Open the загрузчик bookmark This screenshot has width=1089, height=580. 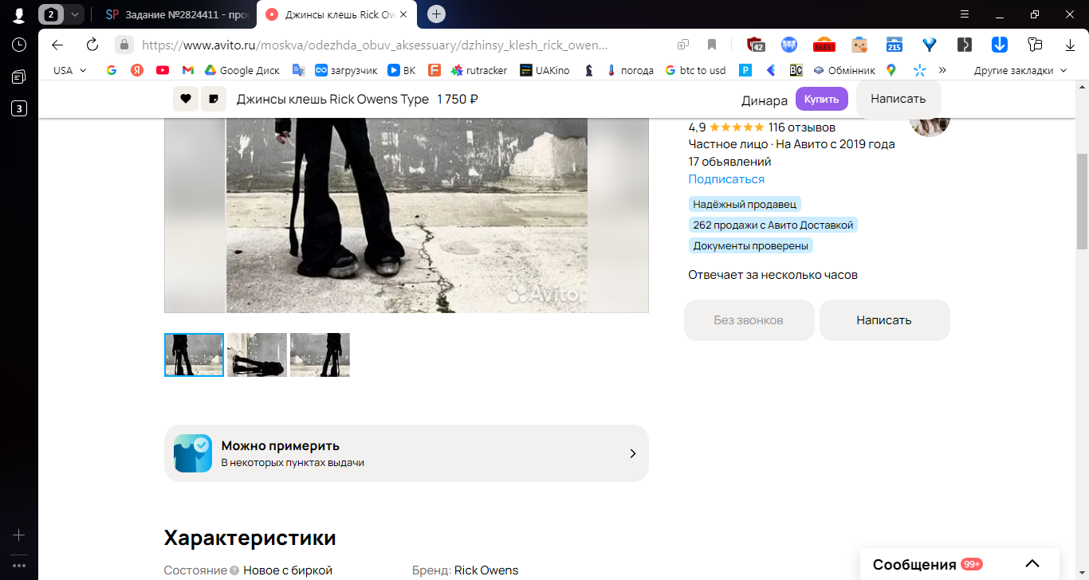tap(346, 70)
